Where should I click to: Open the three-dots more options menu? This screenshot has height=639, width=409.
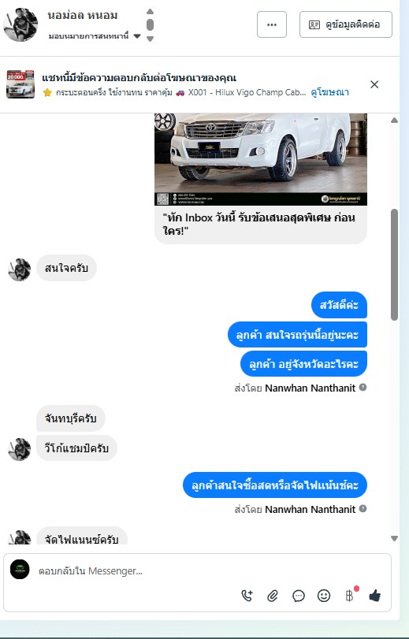pos(272,24)
